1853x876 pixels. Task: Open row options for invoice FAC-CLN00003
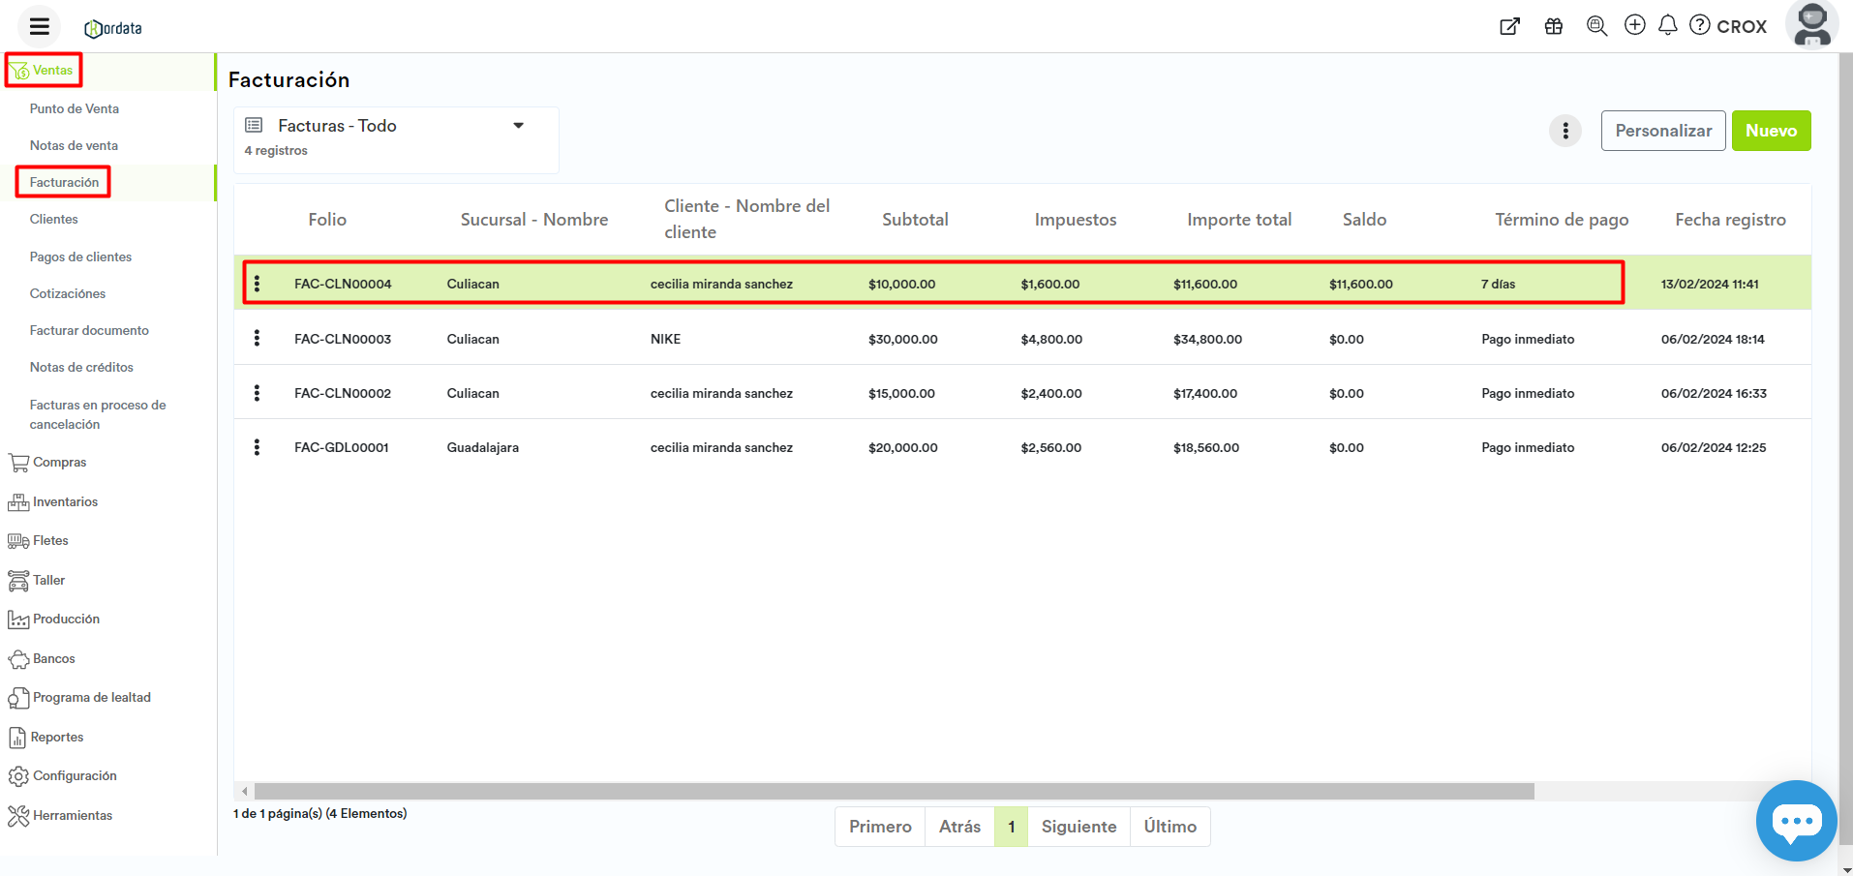point(257,338)
